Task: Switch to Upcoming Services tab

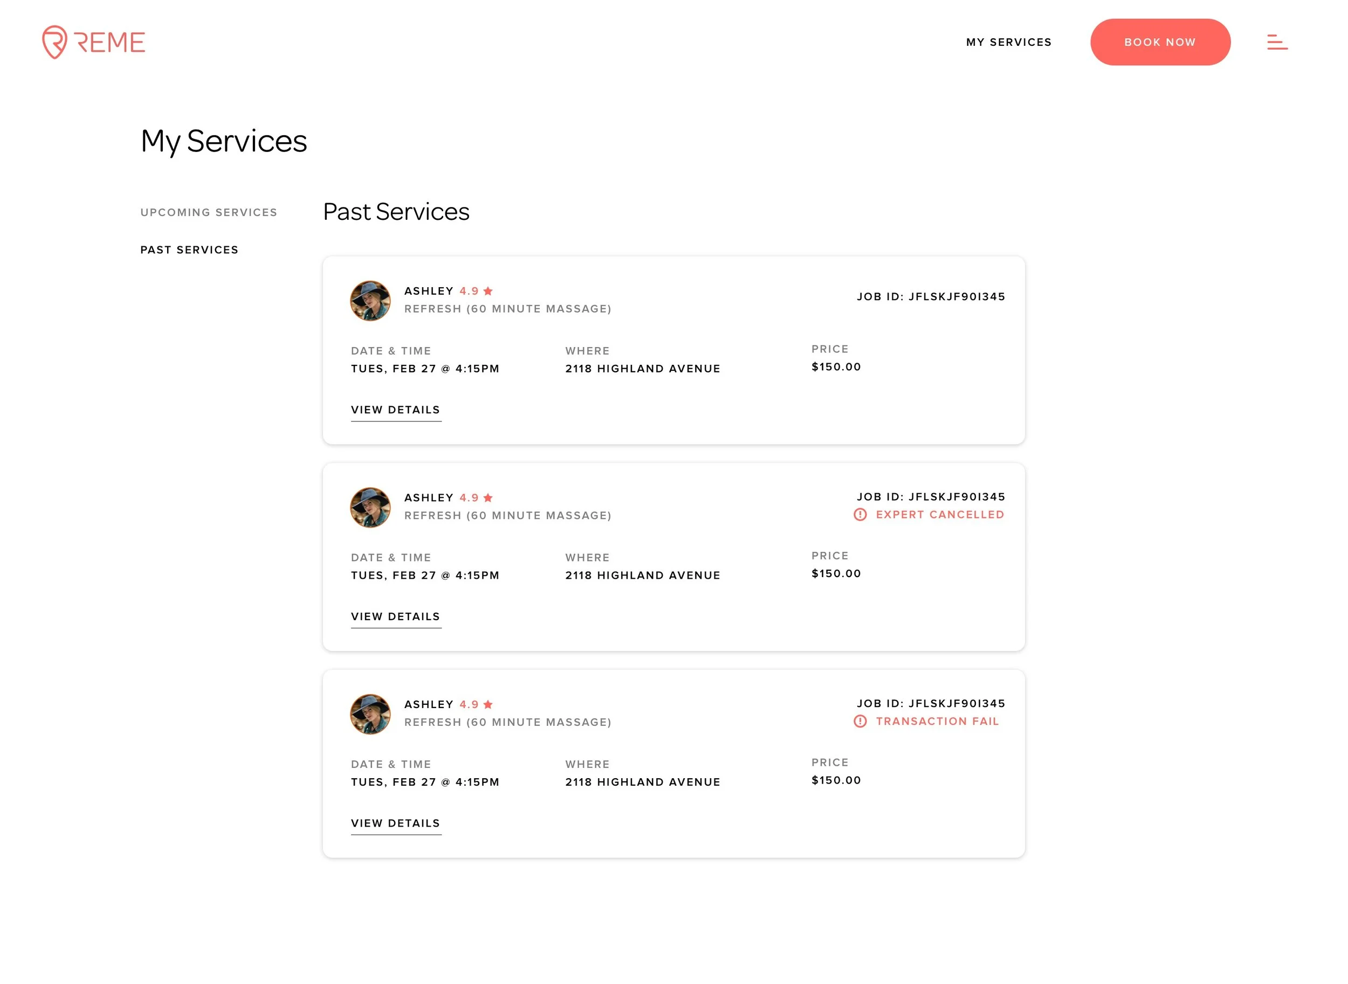Action: [x=209, y=213]
